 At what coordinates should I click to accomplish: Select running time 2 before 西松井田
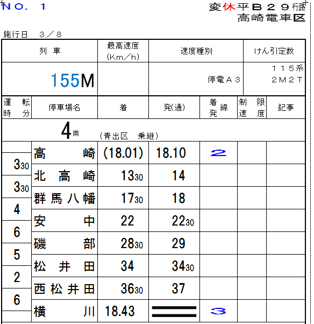coord(17,277)
